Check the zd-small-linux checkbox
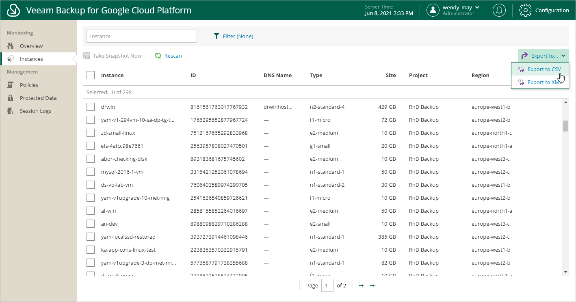576x302 pixels. pyautogui.click(x=91, y=133)
